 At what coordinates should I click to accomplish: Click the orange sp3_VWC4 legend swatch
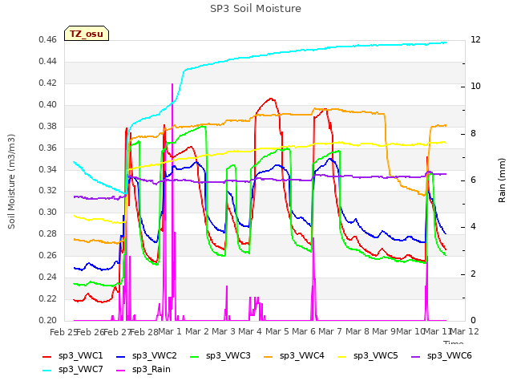tap(269, 356)
